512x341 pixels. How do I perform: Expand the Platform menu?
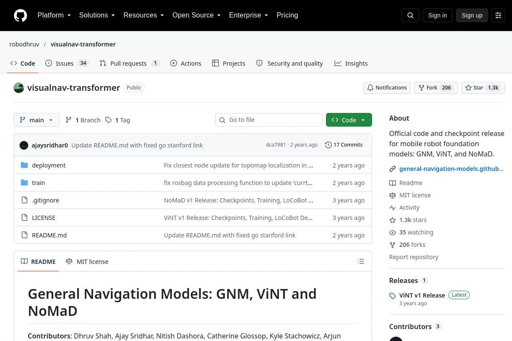pyautogui.click(x=54, y=15)
